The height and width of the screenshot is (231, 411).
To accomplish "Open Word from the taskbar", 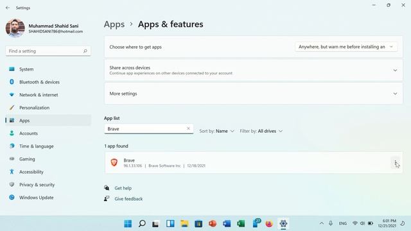I will tap(227, 223).
